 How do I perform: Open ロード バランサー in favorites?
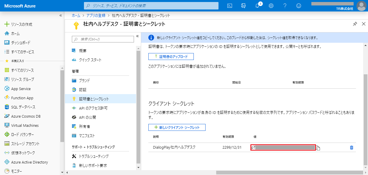point(19,135)
